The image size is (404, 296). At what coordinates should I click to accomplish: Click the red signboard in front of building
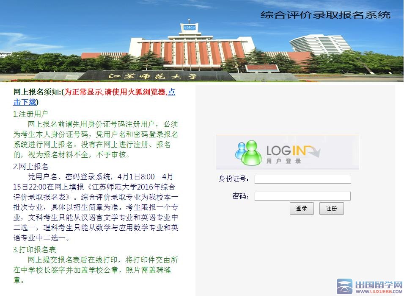262,67
